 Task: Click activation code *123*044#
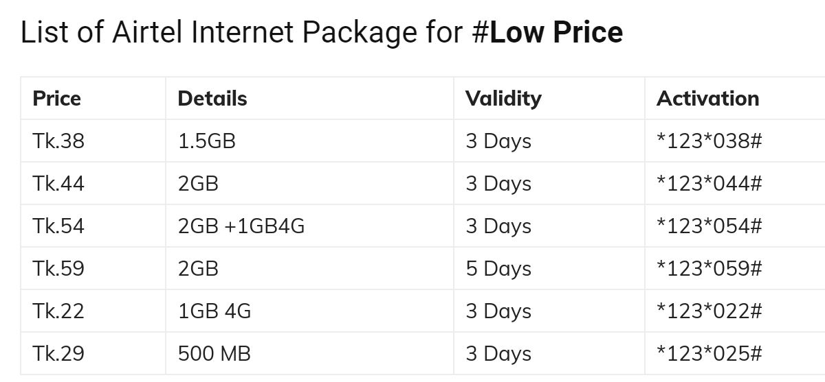709,184
